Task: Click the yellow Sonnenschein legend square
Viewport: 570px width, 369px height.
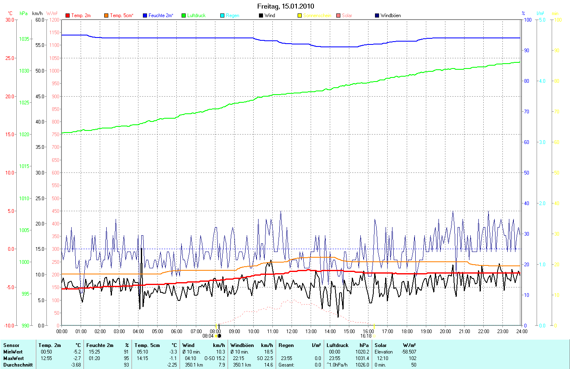Action: click(300, 15)
